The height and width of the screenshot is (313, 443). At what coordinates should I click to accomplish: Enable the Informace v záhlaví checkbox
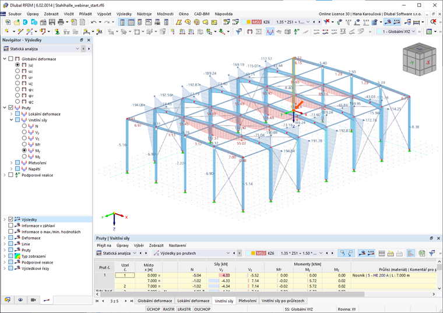(x=10, y=225)
